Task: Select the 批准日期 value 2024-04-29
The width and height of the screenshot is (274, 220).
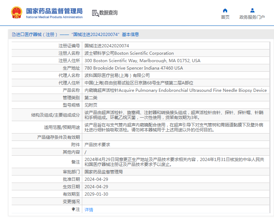Action: [96, 179]
